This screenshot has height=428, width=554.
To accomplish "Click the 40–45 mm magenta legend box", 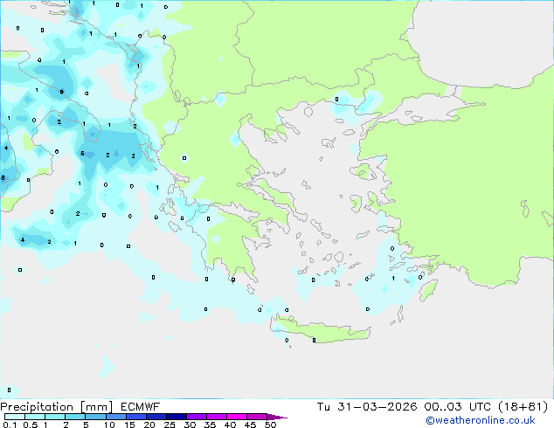I will (237, 417).
